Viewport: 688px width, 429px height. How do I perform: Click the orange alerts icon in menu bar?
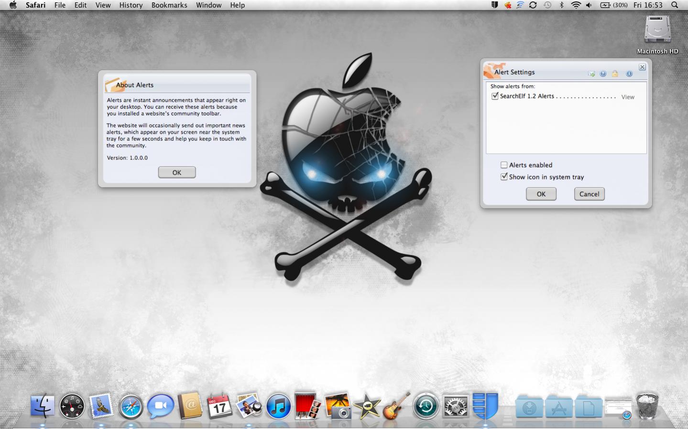point(508,5)
